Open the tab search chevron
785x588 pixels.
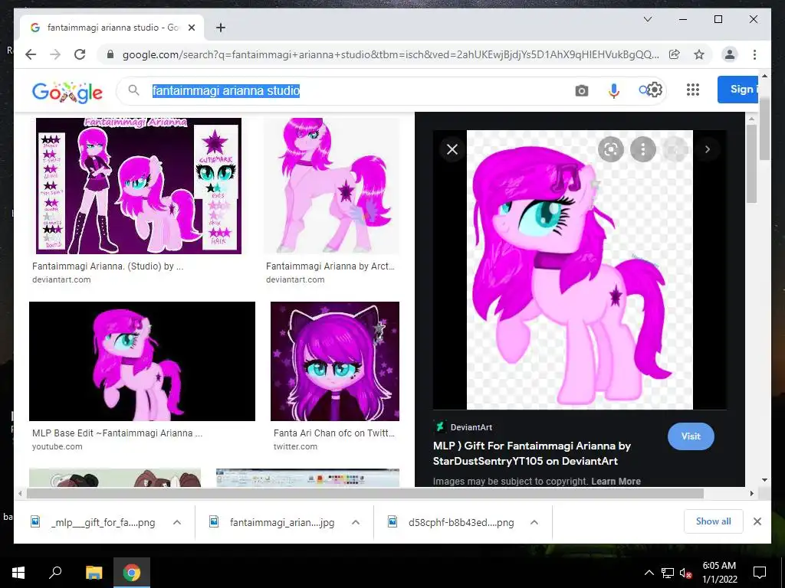pos(647,19)
